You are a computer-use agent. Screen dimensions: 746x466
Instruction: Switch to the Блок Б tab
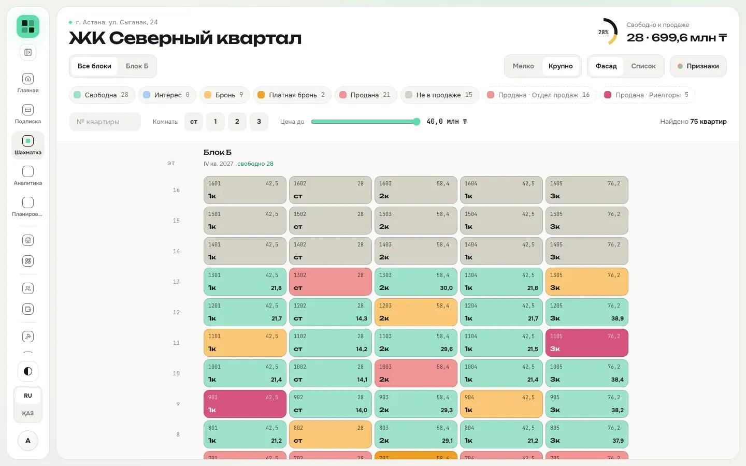[x=137, y=66]
